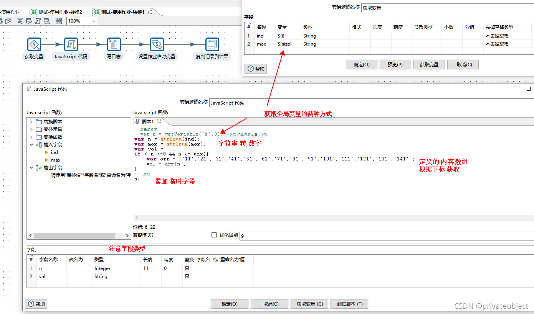This screenshot has height=314, width=534.
Task: Click the impact analysis toolbar icon
Action: 29,21
